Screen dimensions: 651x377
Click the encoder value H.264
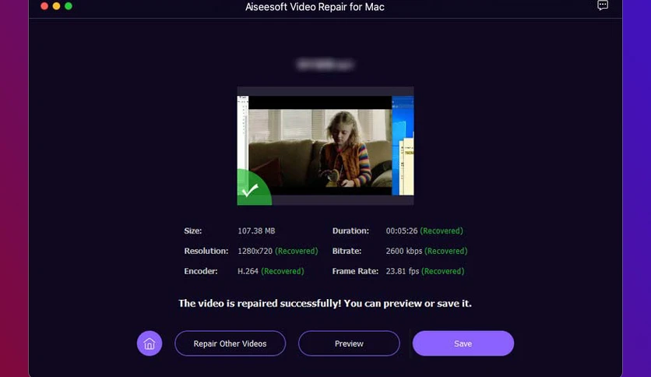(x=248, y=271)
